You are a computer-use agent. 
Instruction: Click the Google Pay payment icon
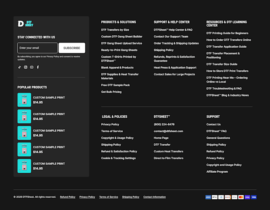coord(234,197)
